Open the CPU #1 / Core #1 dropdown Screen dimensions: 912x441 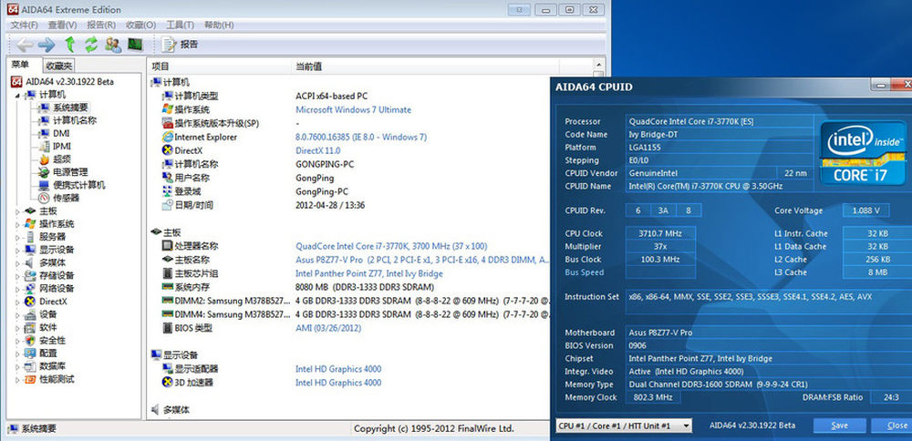pyautogui.click(x=624, y=426)
